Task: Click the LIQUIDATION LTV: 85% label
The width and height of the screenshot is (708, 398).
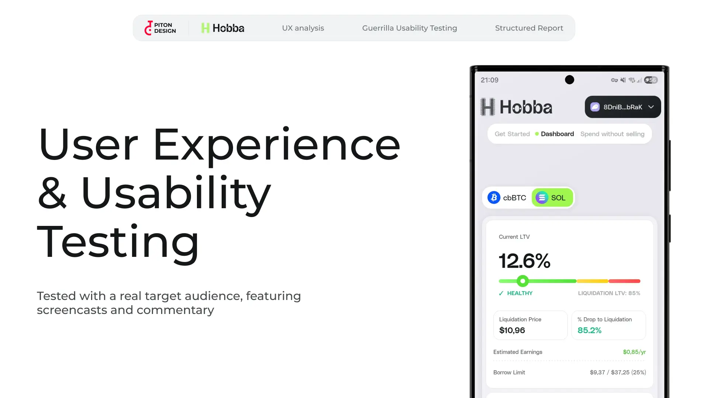Action: (x=609, y=293)
